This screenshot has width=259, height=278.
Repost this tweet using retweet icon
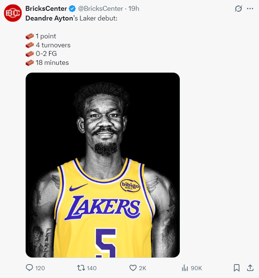pyautogui.click(x=80, y=268)
